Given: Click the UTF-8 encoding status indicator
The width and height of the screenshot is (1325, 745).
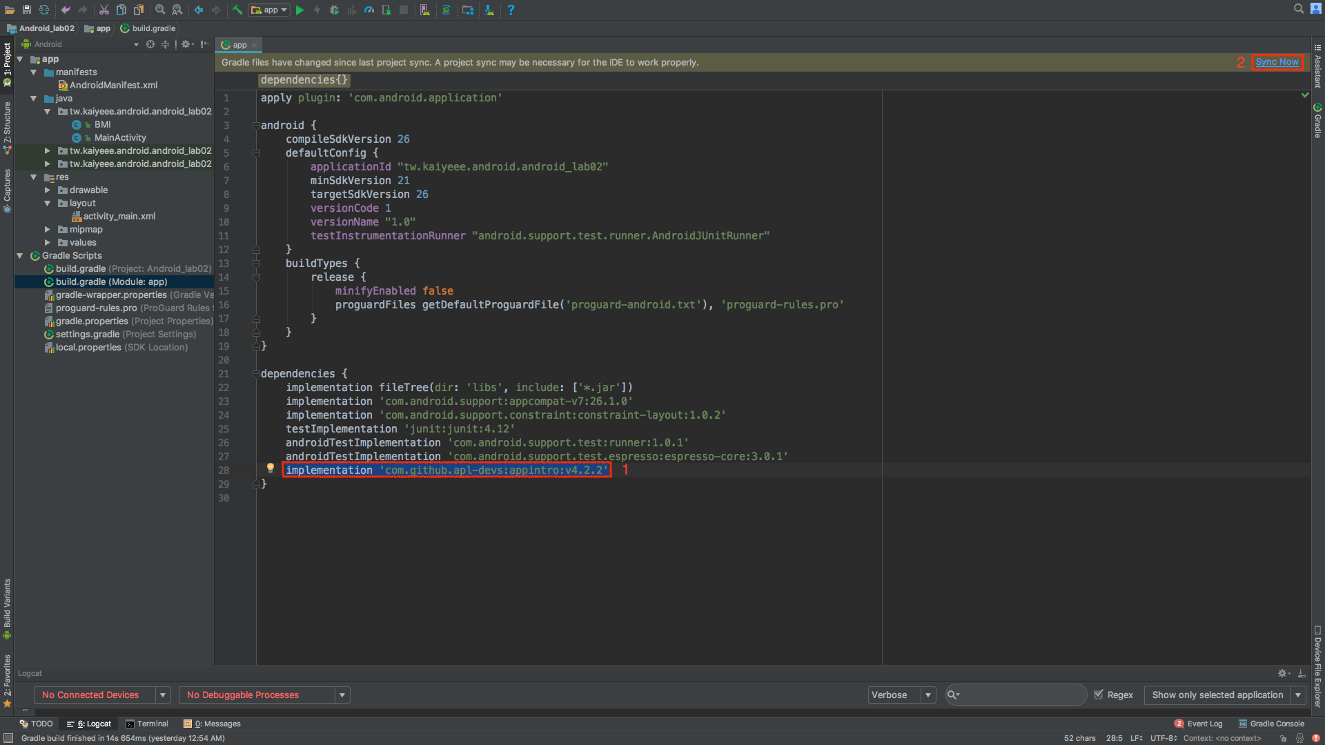Looking at the screenshot, I should 1164,738.
